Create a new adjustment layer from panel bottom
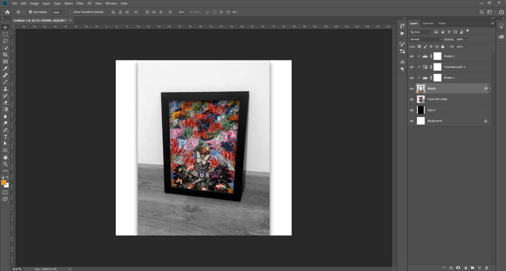 (x=465, y=268)
